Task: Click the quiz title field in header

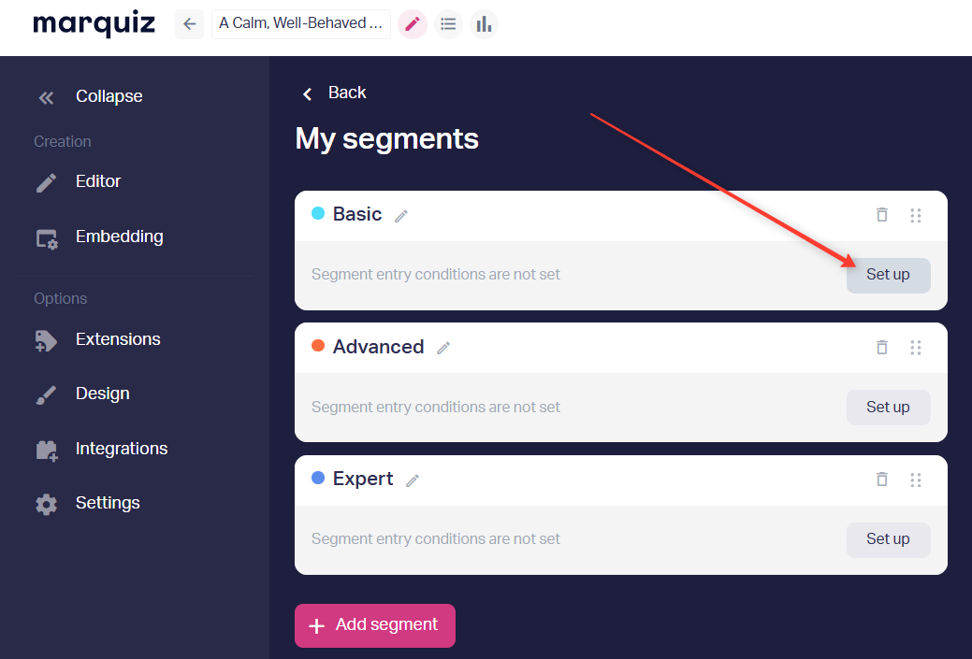Action: 301,24
